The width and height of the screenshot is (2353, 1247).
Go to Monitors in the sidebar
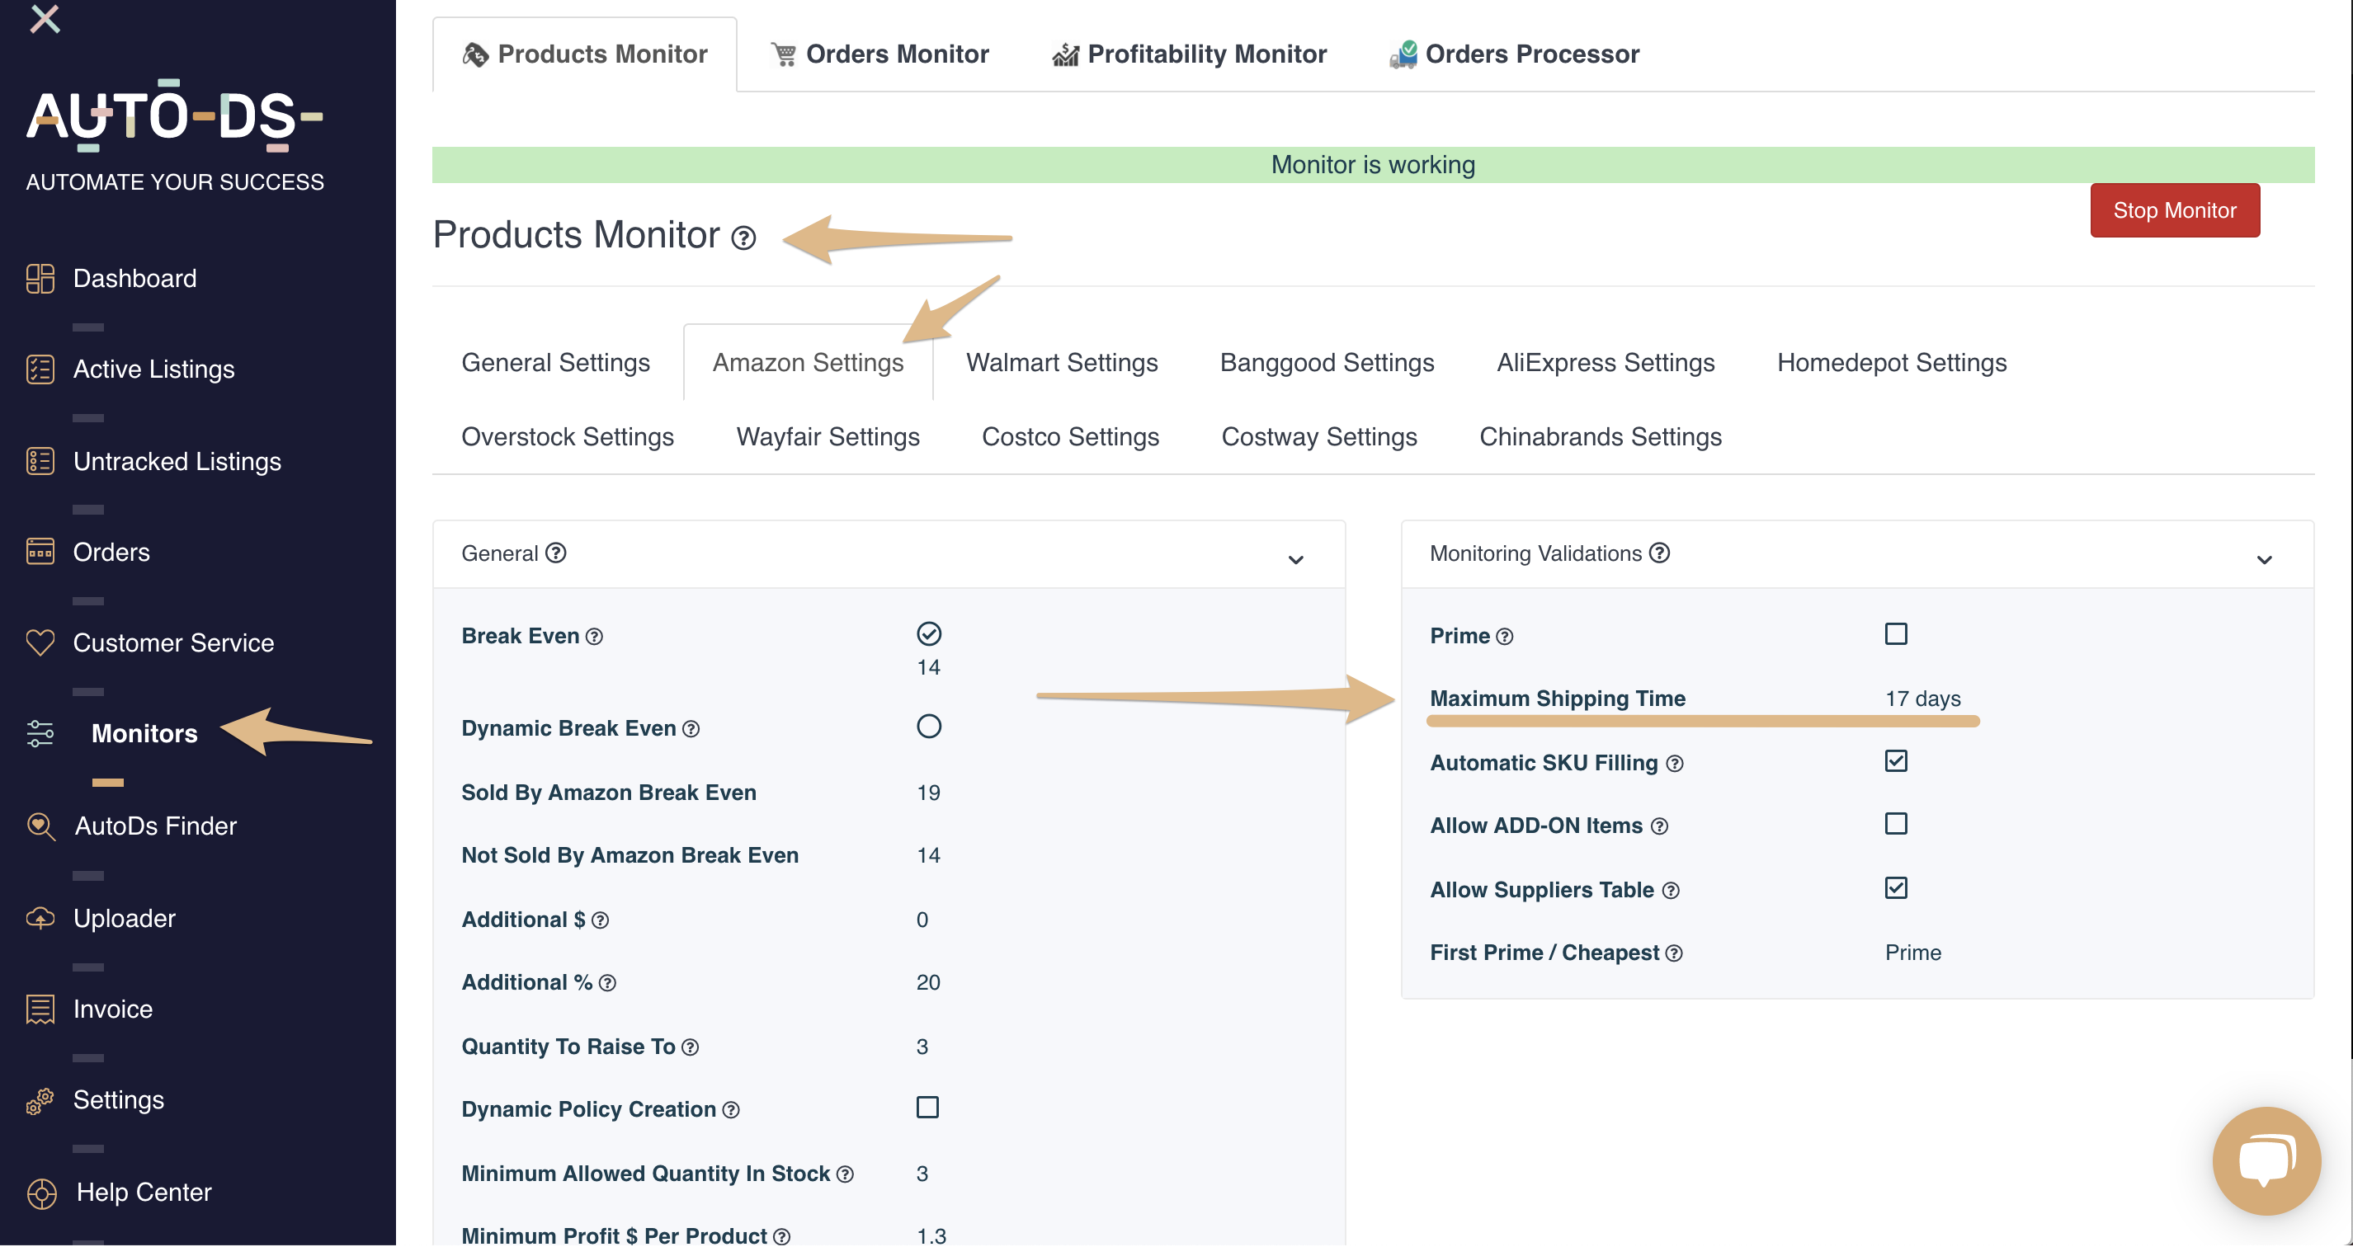[x=144, y=733]
